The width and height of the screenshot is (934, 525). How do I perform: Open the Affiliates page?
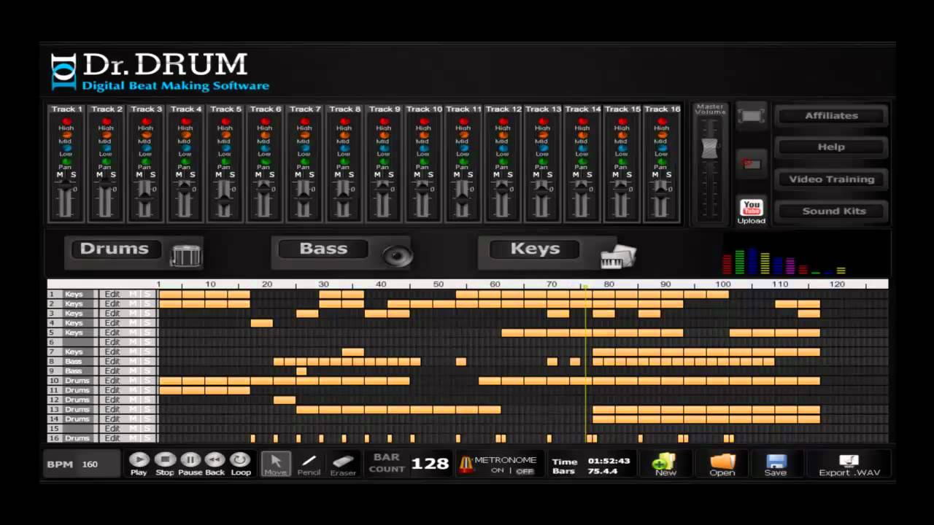pyautogui.click(x=831, y=115)
